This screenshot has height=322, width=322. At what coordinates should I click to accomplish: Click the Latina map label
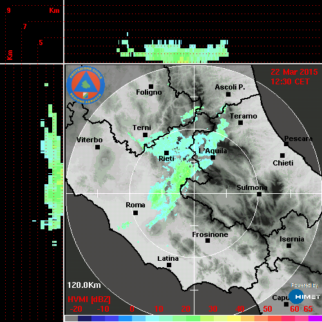coord(168,259)
